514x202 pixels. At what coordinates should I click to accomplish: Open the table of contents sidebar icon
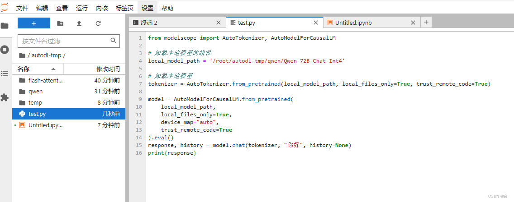pos(5,73)
